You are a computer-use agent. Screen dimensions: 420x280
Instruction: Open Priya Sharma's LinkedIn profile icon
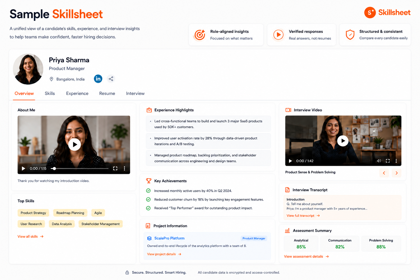pos(98,79)
